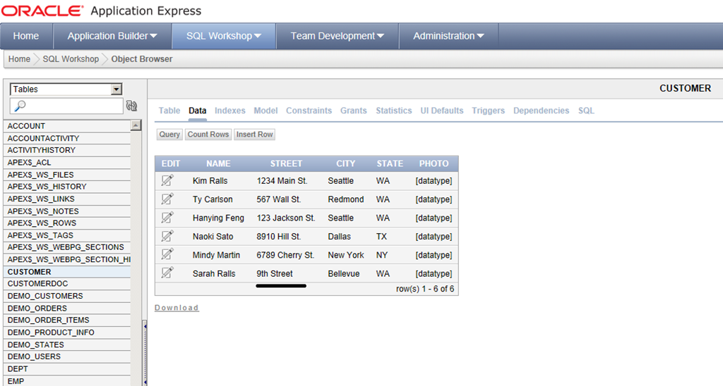
Task: Go to the Home navigation tab
Action: pyautogui.click(x=26, y=36)
